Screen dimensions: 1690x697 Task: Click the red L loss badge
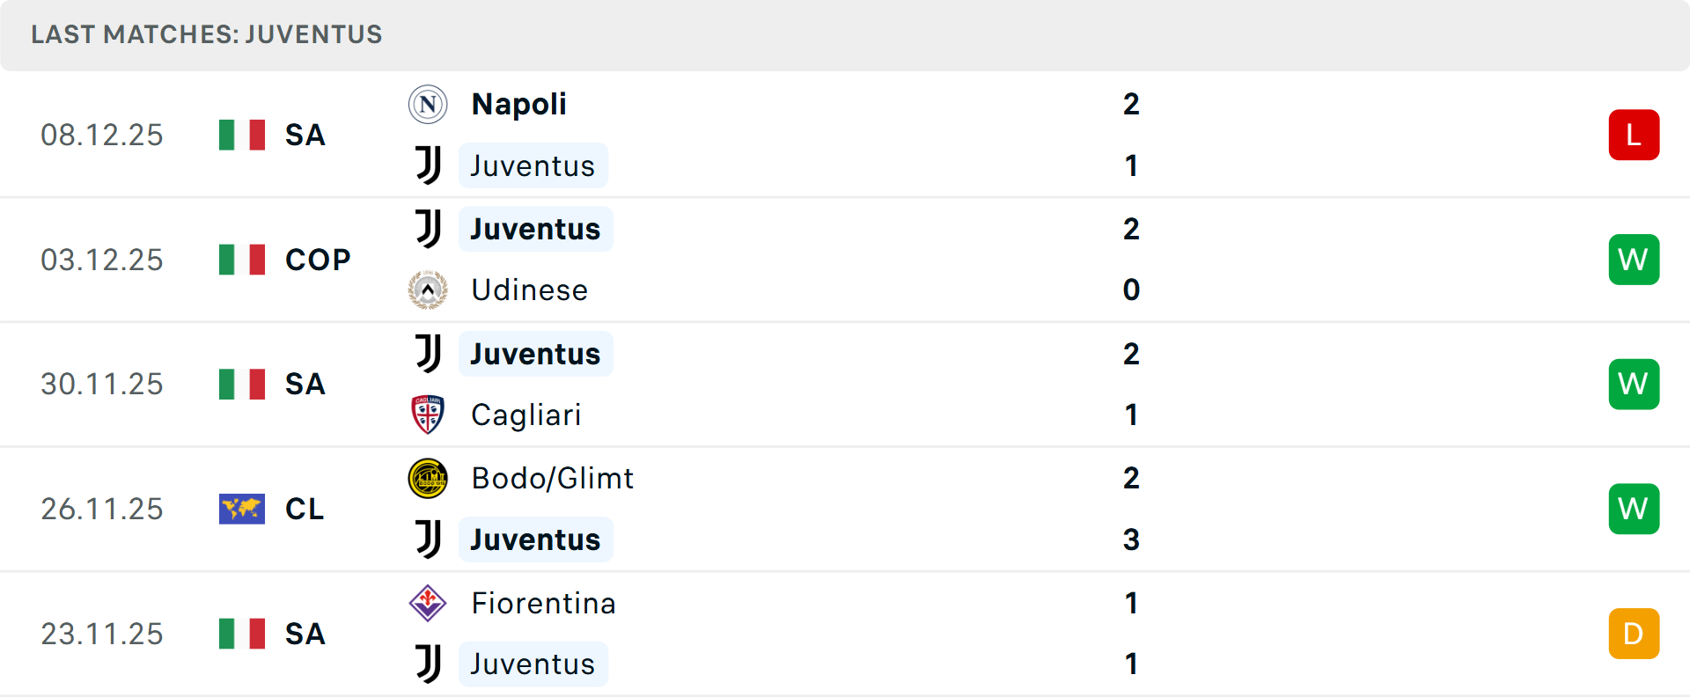coord(1634,135)
